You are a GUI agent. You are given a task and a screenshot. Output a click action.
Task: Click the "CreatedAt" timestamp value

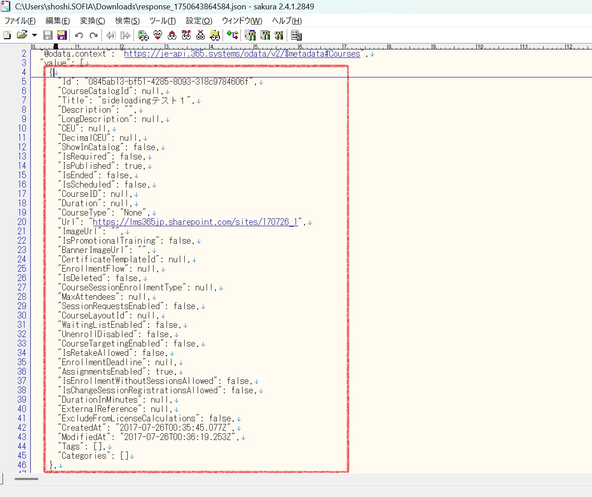[x=175, y=428]
